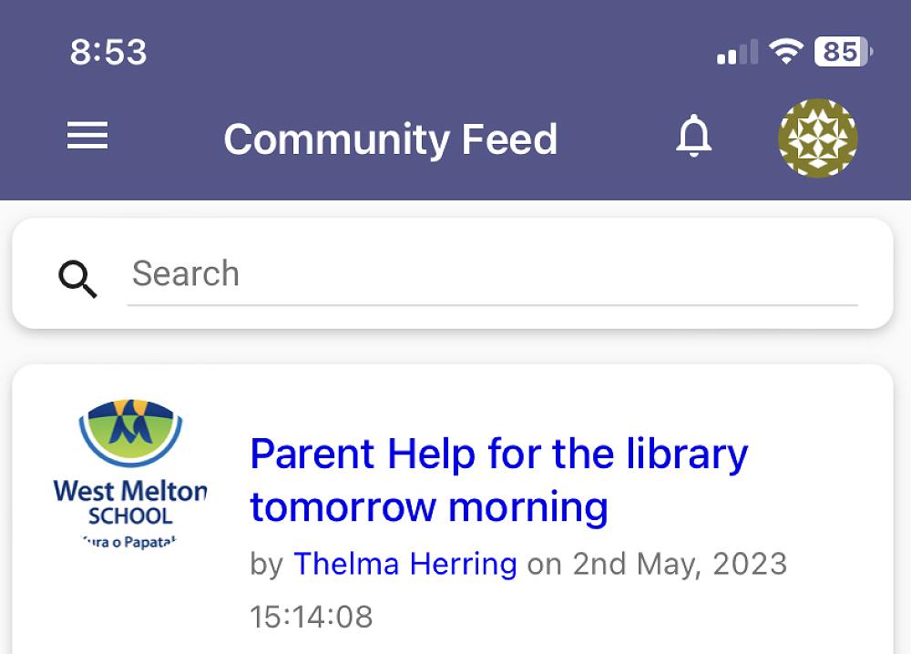Tap the battery indicator showing 85
Screen dimensions: 911x654
[x=843, y=52]
